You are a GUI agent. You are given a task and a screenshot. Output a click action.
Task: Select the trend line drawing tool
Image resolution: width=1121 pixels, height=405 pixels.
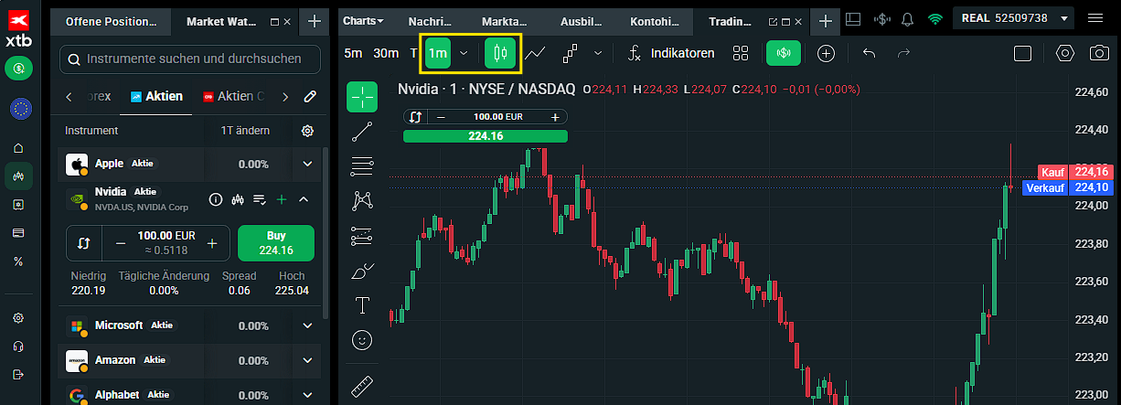pos(362,132)
